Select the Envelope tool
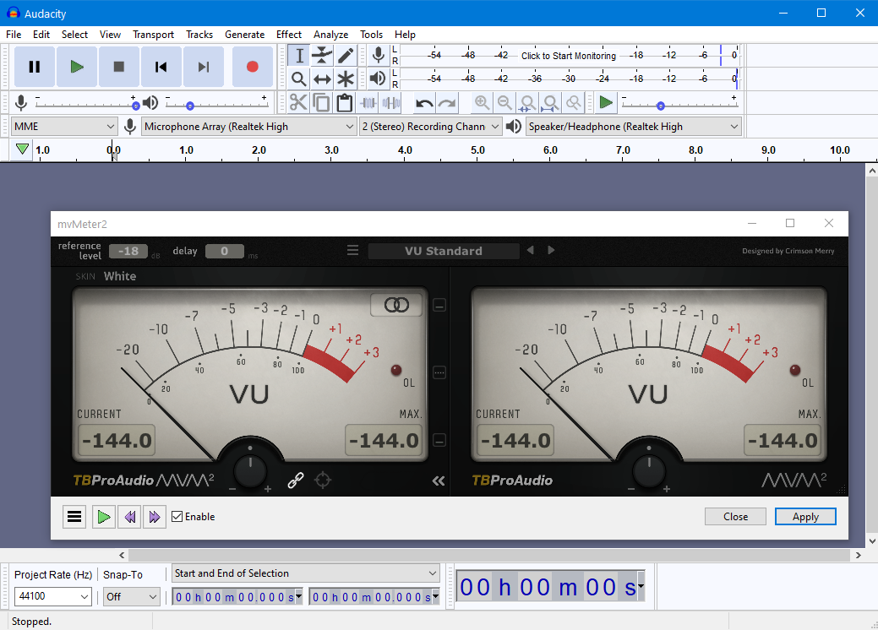This screenshot has width=878, height=630. [322, 56]
